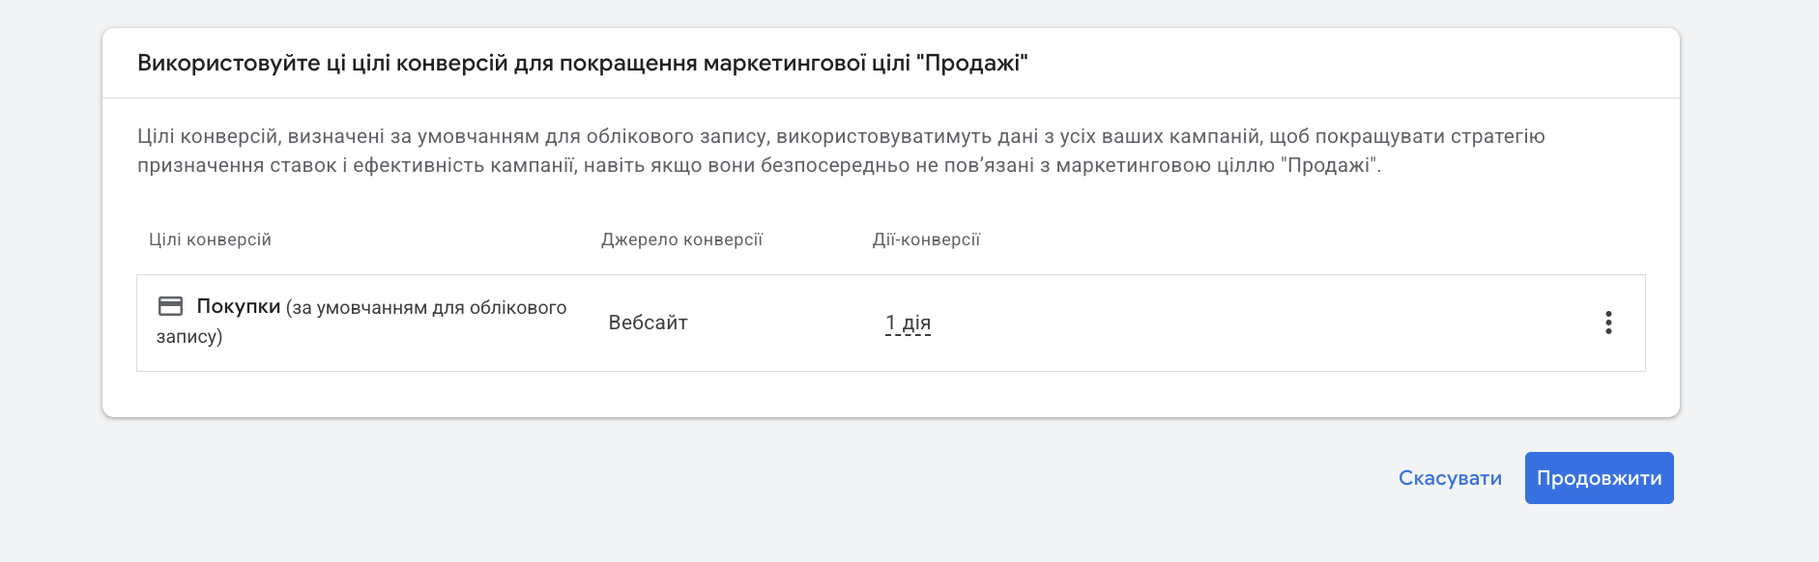Image resolution: width=1819 pixels, height=562 pixels.
Task: Select the Покупки goal name
Action: coord(238,306)
